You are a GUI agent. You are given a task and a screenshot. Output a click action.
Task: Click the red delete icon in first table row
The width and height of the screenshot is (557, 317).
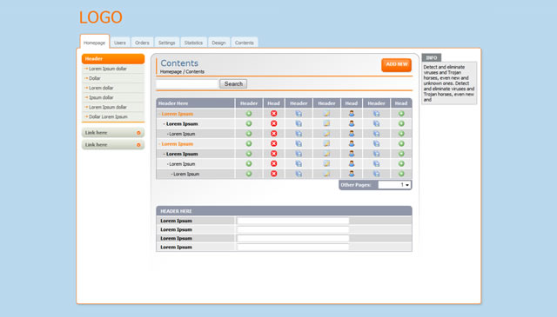click(x=273, y=114)
